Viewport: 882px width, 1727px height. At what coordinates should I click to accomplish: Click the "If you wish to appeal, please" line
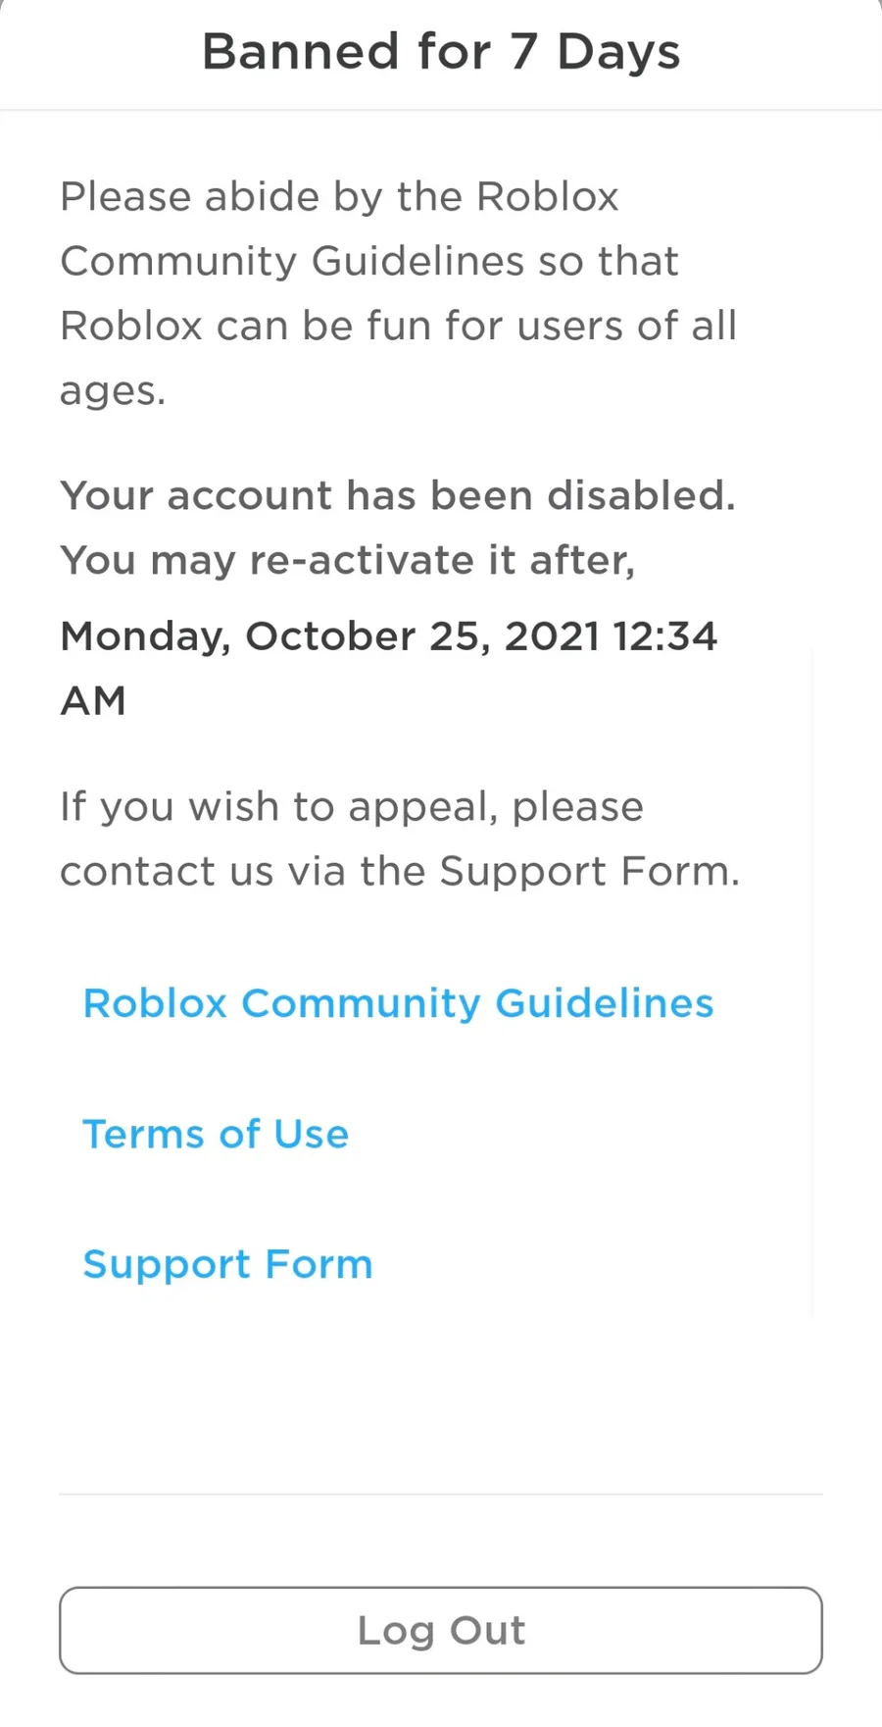pyautogui.click(x=351, y=807)
